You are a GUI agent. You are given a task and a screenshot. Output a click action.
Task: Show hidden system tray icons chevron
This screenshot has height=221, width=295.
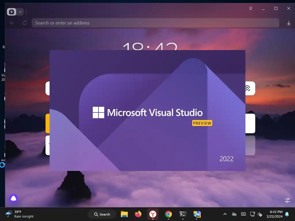pos(225,214)
